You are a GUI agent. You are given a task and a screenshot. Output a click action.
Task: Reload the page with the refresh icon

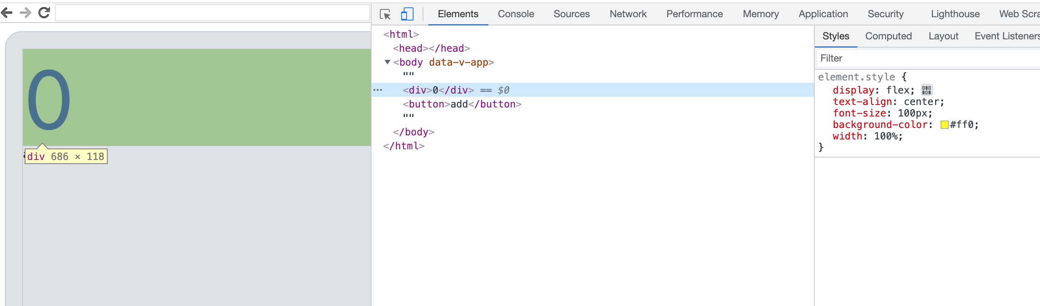(x=44, y=13)
